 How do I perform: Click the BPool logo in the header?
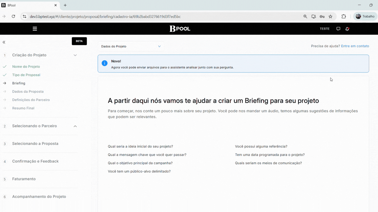pos(180,28)
